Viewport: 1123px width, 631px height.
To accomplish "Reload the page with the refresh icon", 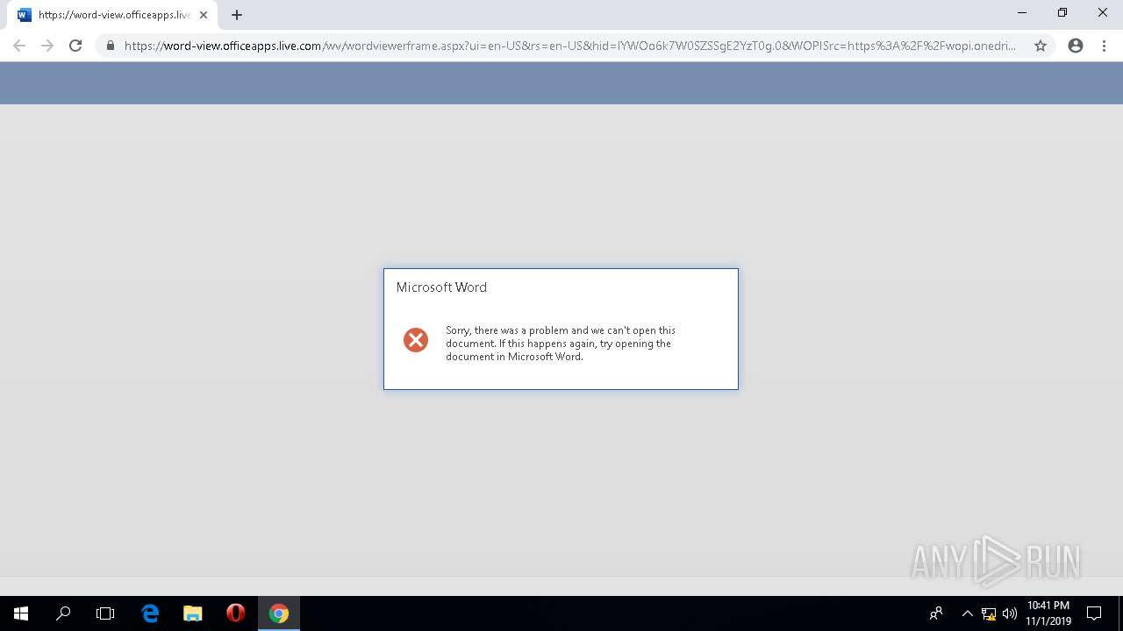I will (75, 46).
